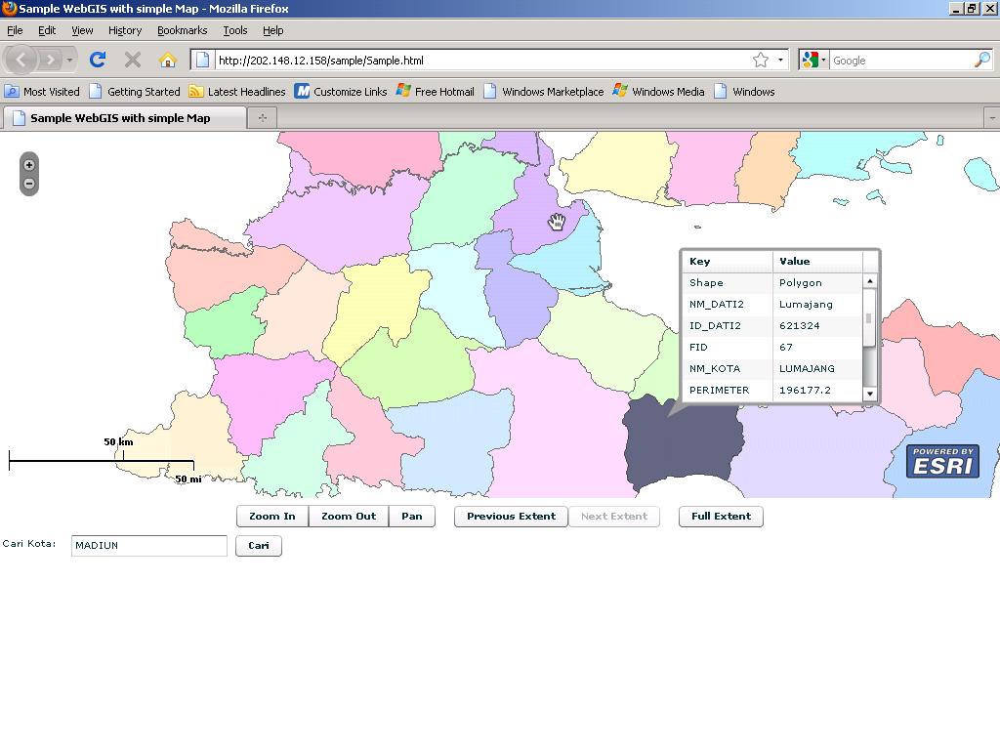Click the Previous Extent button
Image resolution: width=1000 pixels, height=750 pixels.
511,516
